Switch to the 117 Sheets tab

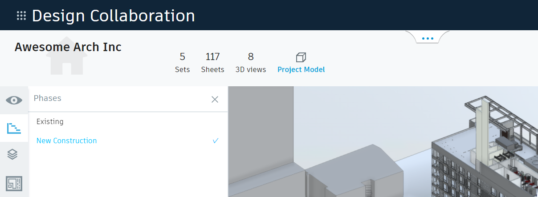[x=212, y=63]
